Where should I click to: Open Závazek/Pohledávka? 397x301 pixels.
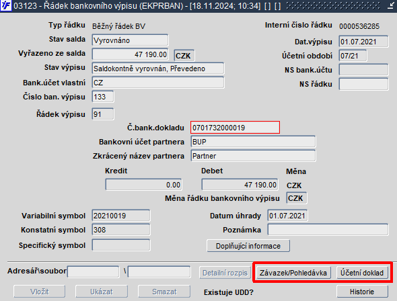click(293, 273)
